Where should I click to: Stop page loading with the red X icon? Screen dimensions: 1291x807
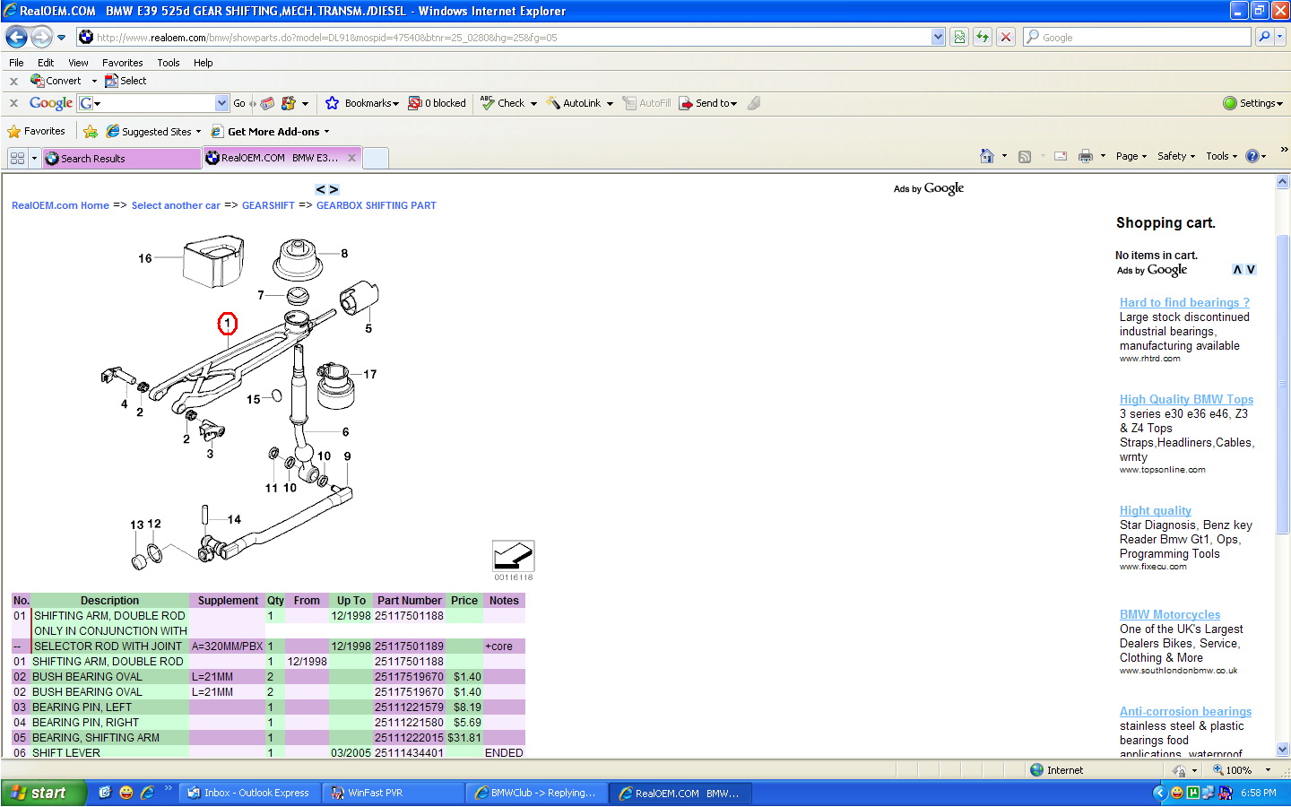point(1006,37)
